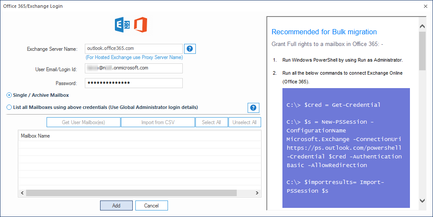The height and width of the screenshot is (217, 433).
Task: Click the 'https://ps.outlook.com/powershell' command text
Action: pyautogui.click(x=344, y=148)
